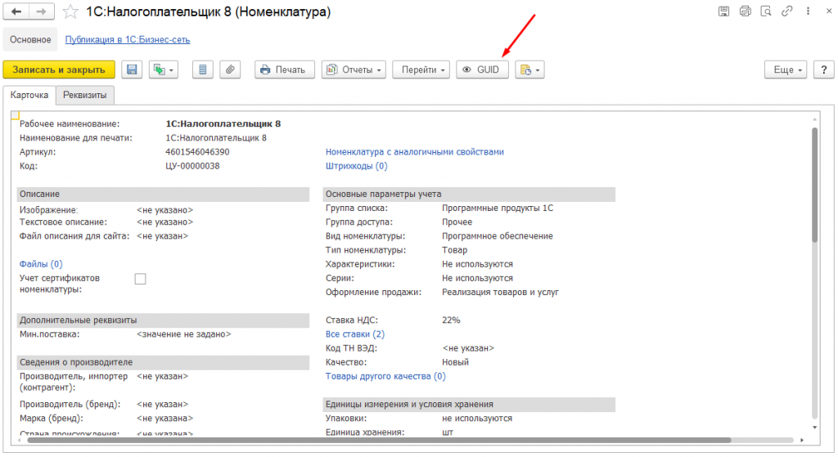838x457 pixels.
Task: Click the 22% VAT rate value
Action: (451, 320)
